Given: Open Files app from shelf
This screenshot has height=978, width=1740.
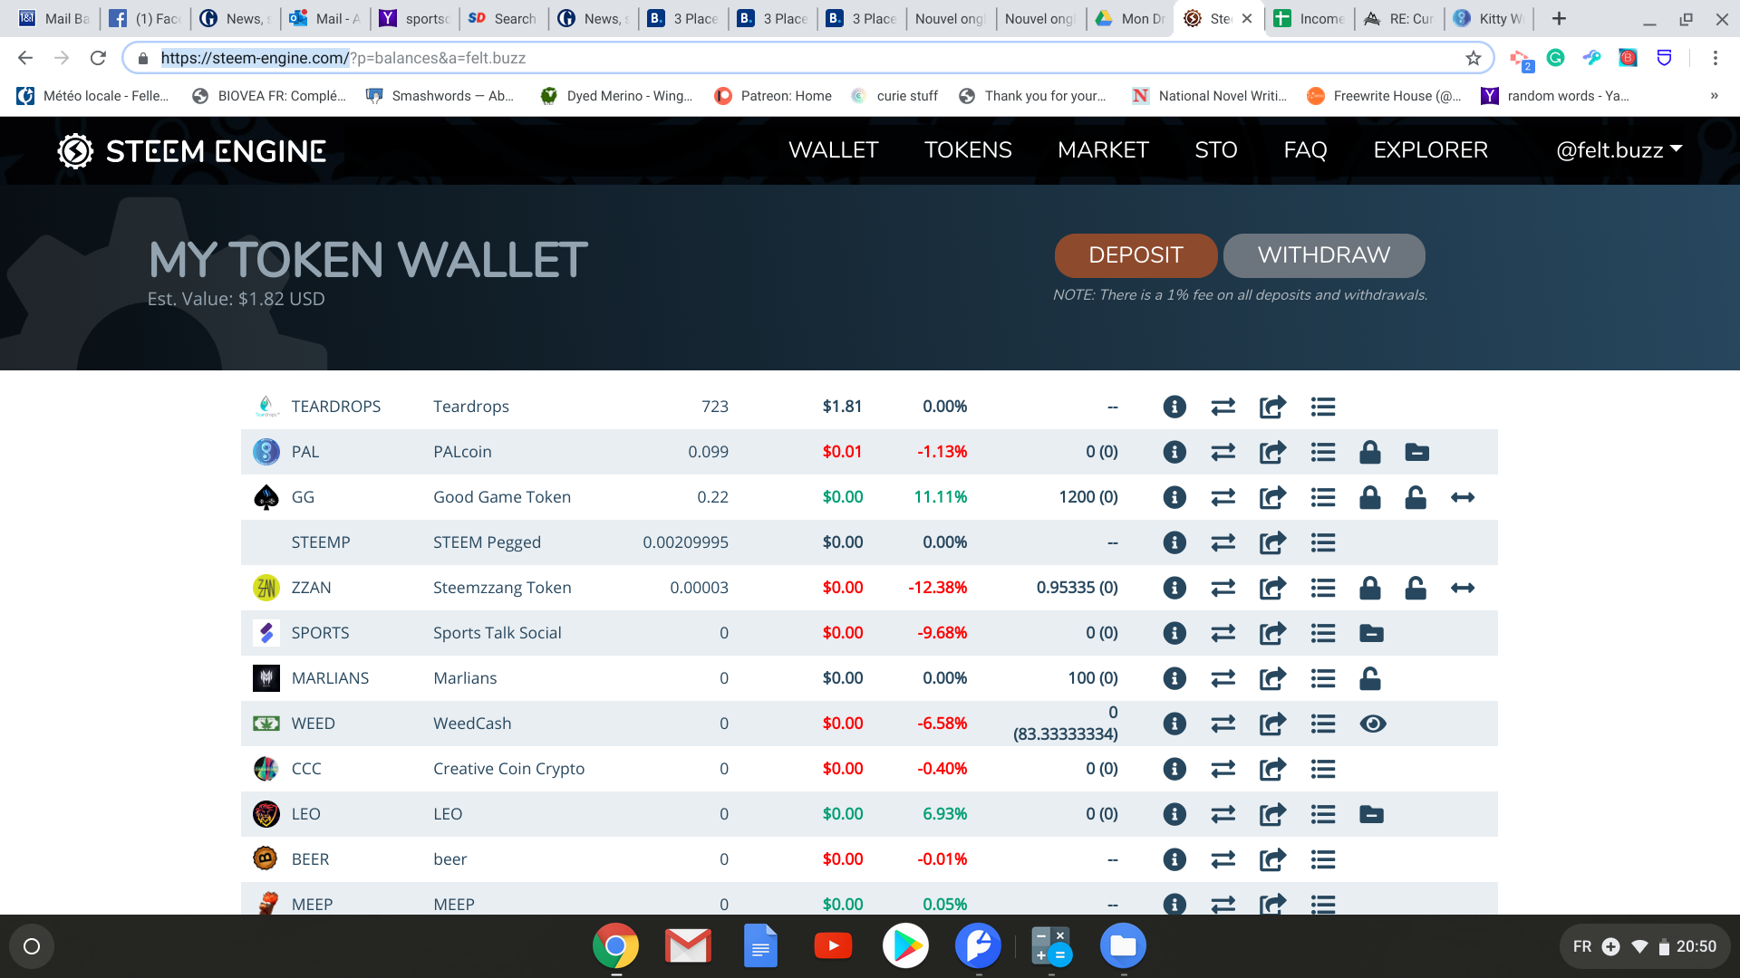Looking at the screenshot, I should [1123, 946].
